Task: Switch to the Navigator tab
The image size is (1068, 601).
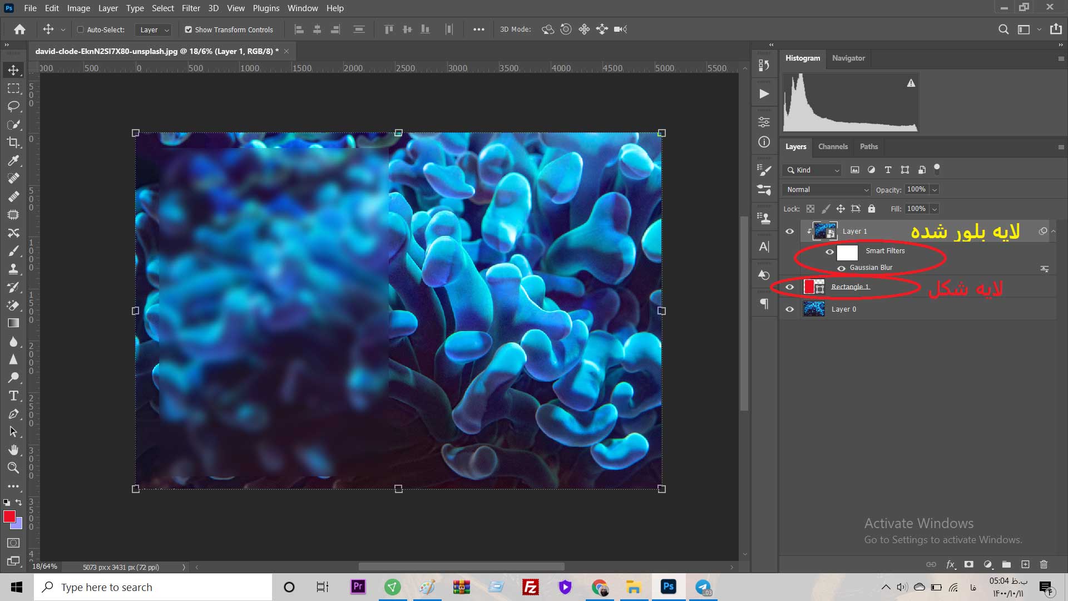Action: 848,58
